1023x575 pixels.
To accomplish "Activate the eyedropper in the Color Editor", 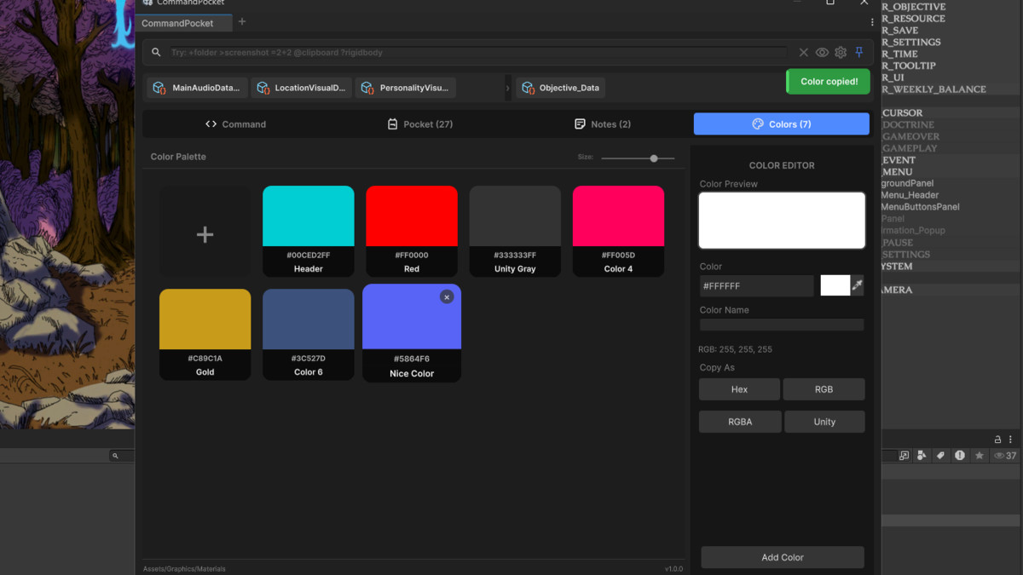I will tap(857, 285).
